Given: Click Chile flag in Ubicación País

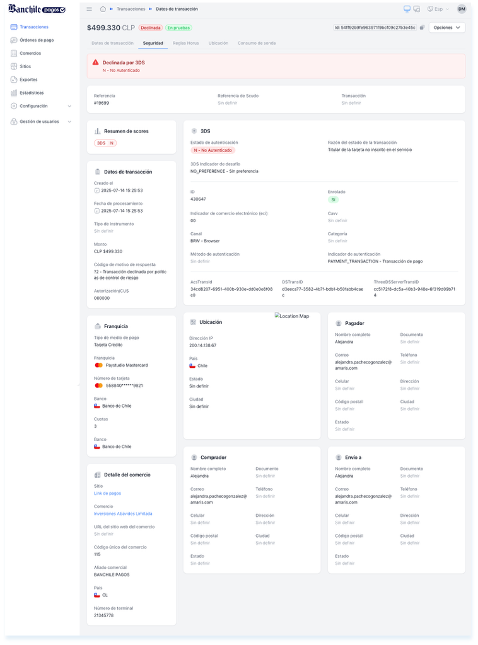Looking at the screenshot, I should click(192, 365).
